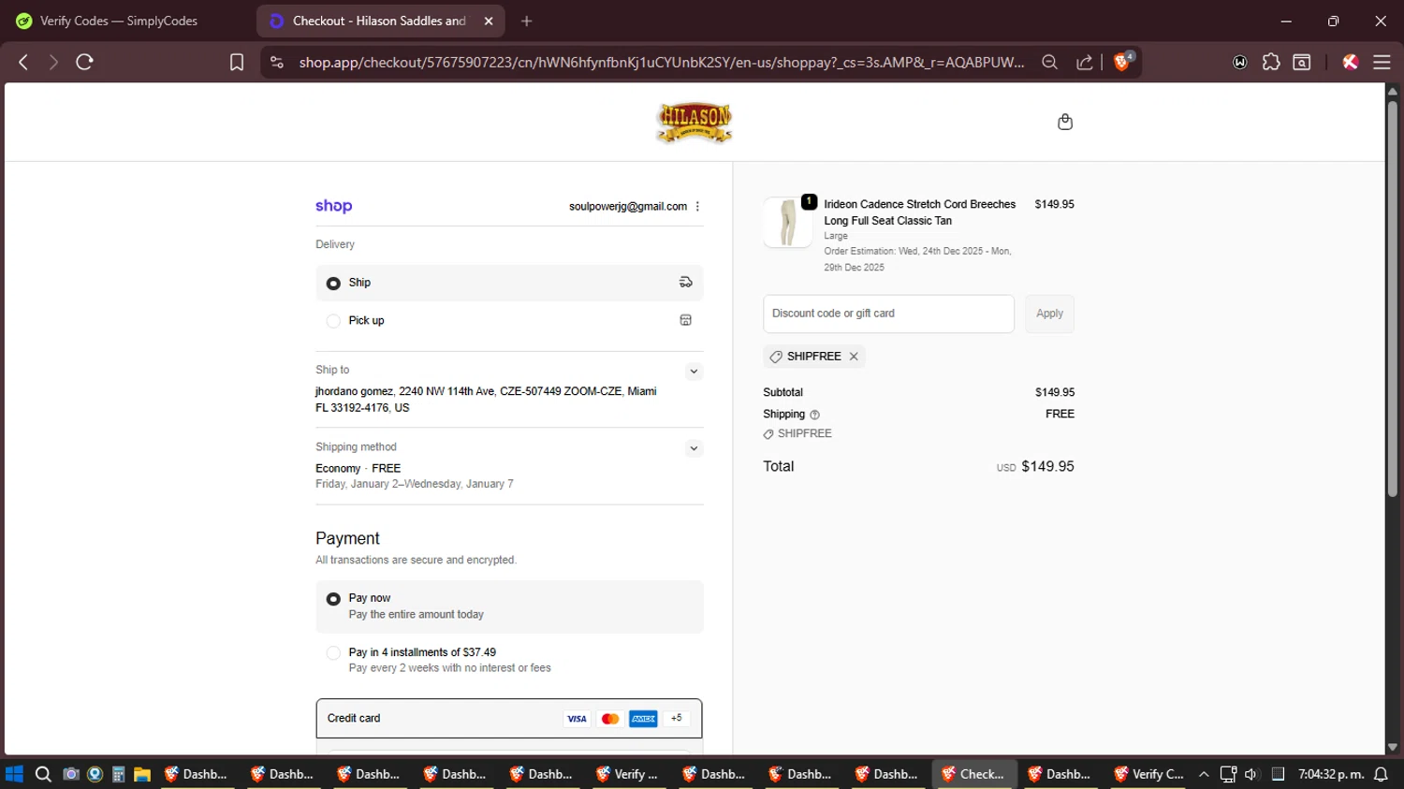
Task: Click browser forward arrow
Action: (x=53, y=62)
